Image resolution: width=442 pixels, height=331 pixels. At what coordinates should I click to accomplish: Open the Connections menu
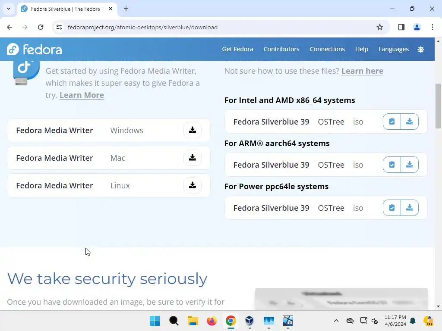click(327, 49)
